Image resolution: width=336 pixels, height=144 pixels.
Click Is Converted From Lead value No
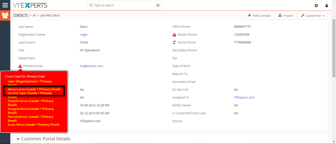[x=236, y=113]
